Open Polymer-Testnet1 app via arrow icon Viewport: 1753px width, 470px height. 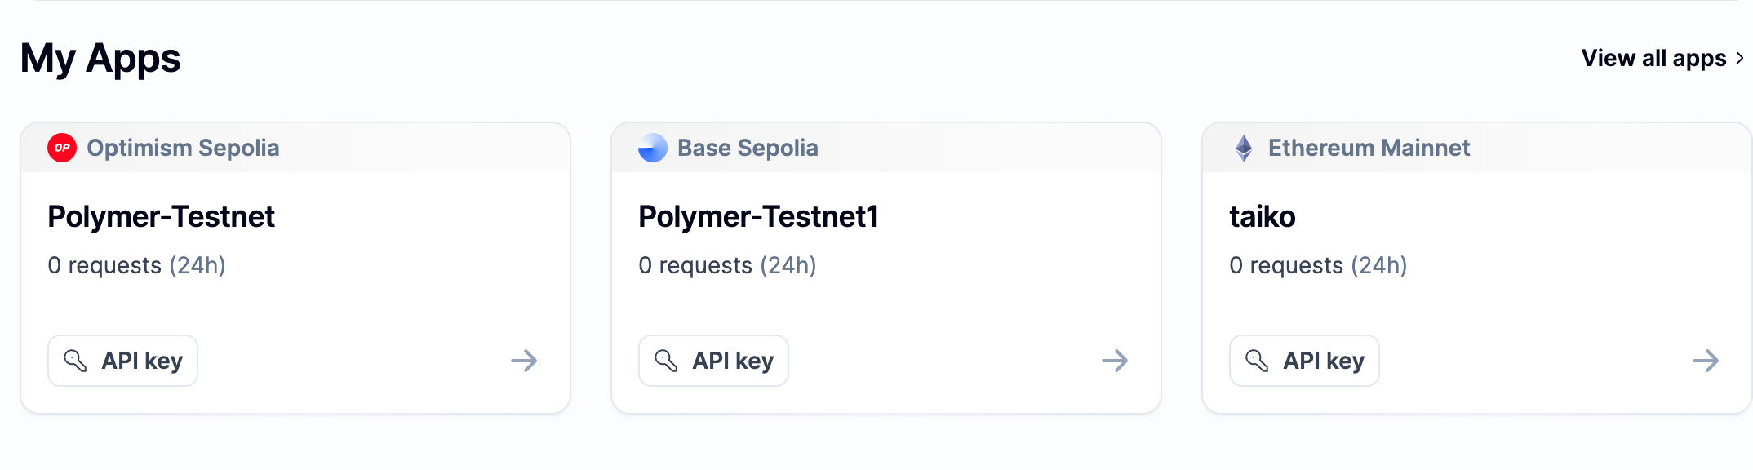click(x=1115, y=361)
